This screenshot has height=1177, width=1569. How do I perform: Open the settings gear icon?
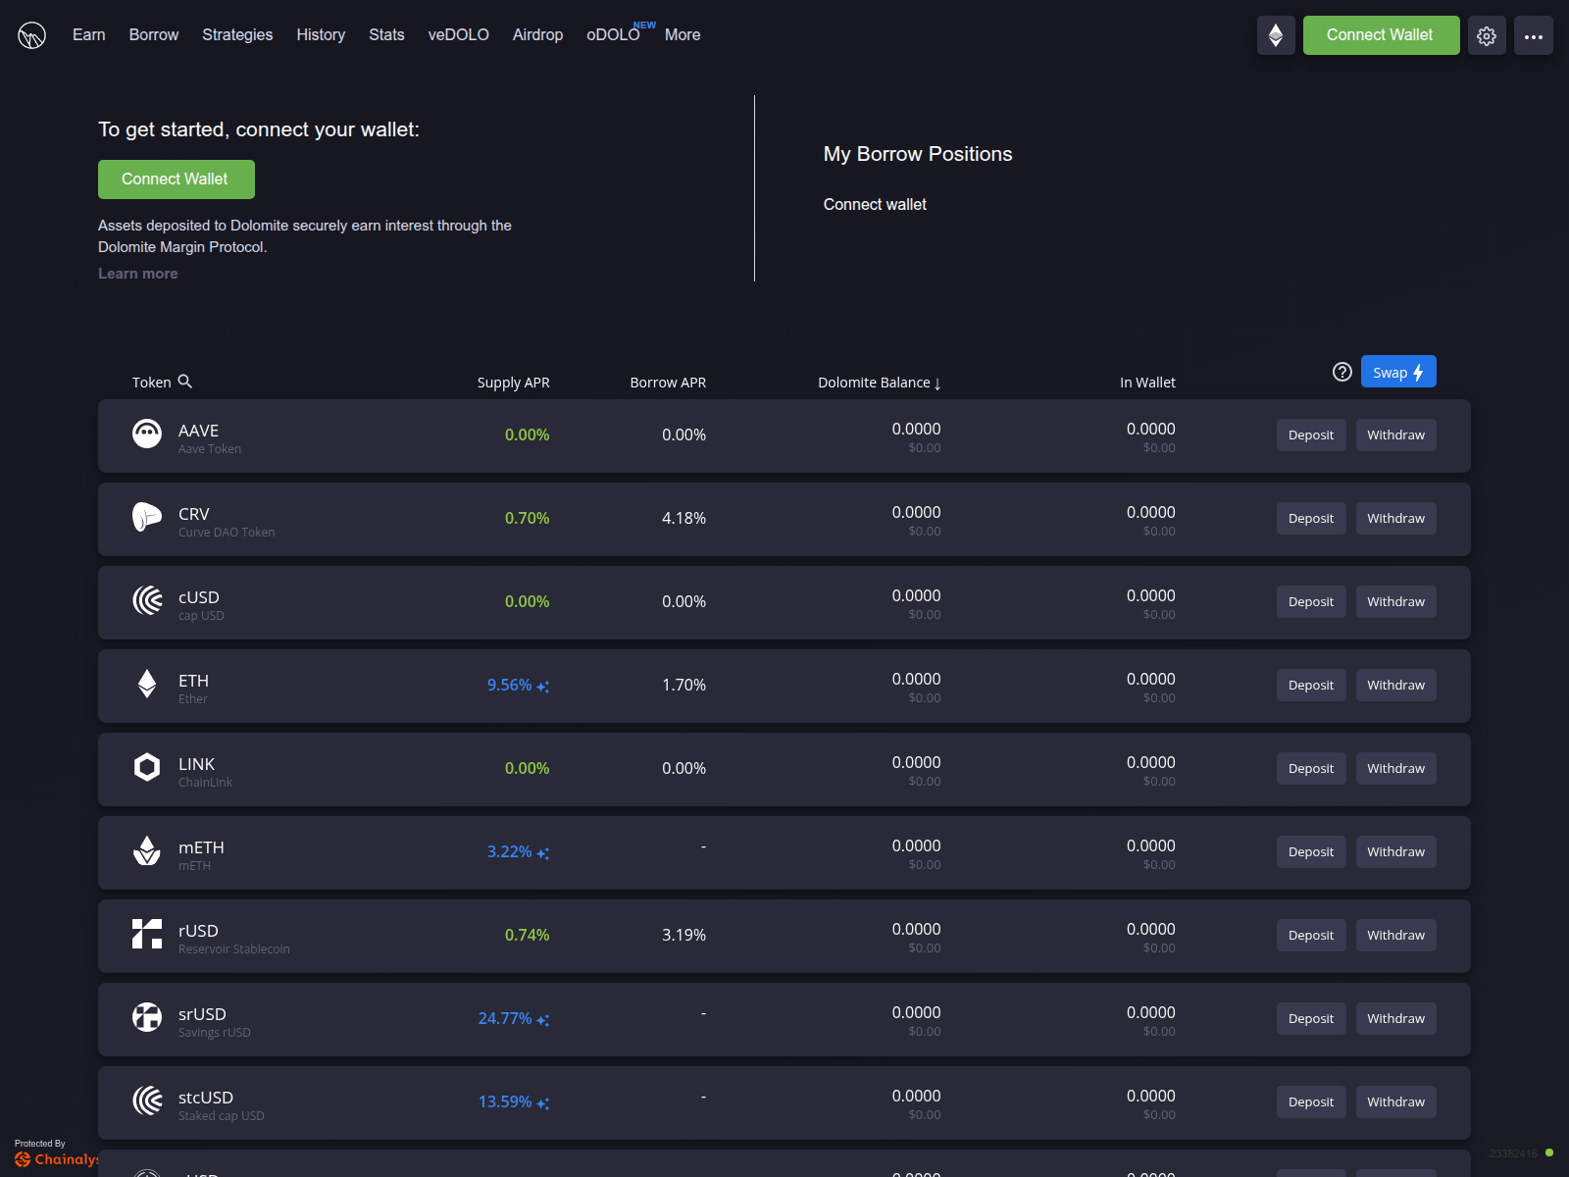(1487, 35)
